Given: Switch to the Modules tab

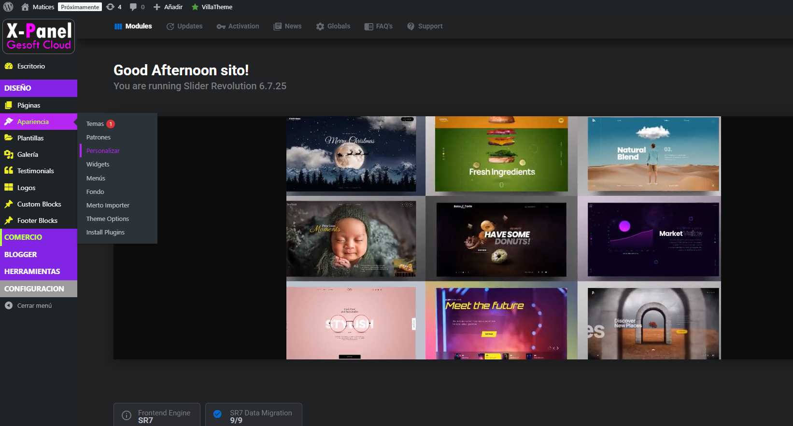Looking at the screenshot, I should tap(133, 26).
